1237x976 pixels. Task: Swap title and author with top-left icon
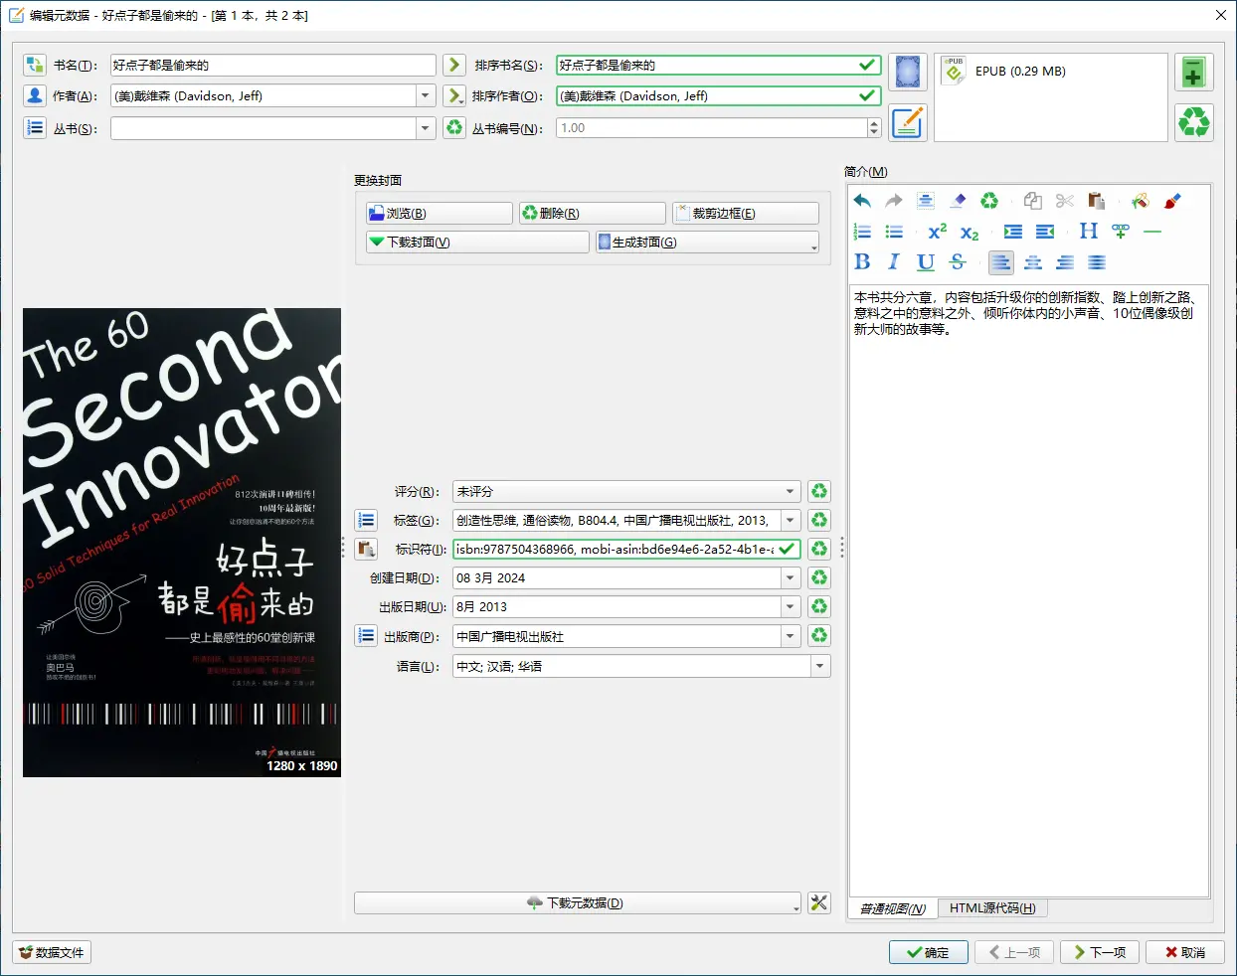(35, 65)
